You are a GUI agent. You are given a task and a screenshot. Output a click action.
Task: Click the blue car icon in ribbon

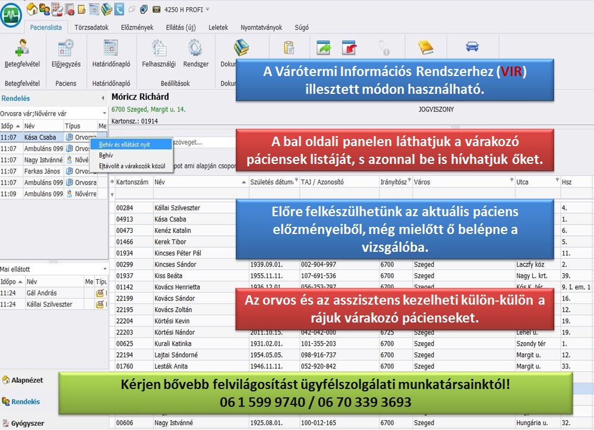472,46
